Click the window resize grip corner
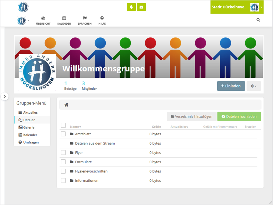Image resolution: width=273 pixels, height=205 pixels. (271, 203)
